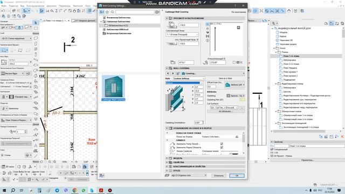Open the Файл menu
The image size is (345, 194).
point(4,6)
